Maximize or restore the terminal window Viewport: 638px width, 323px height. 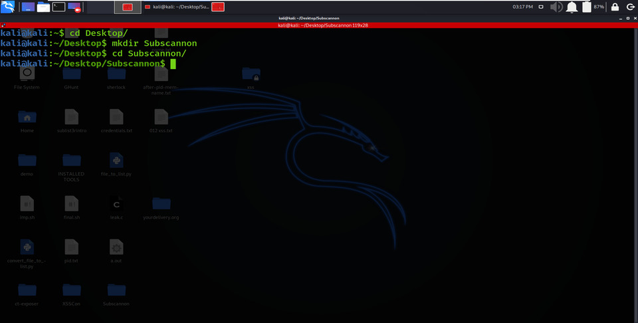[x=627, y=19]
